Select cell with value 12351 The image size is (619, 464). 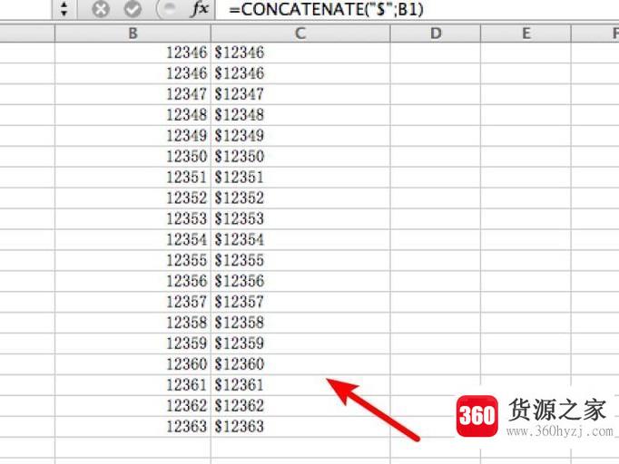click(x=133, y=178)
